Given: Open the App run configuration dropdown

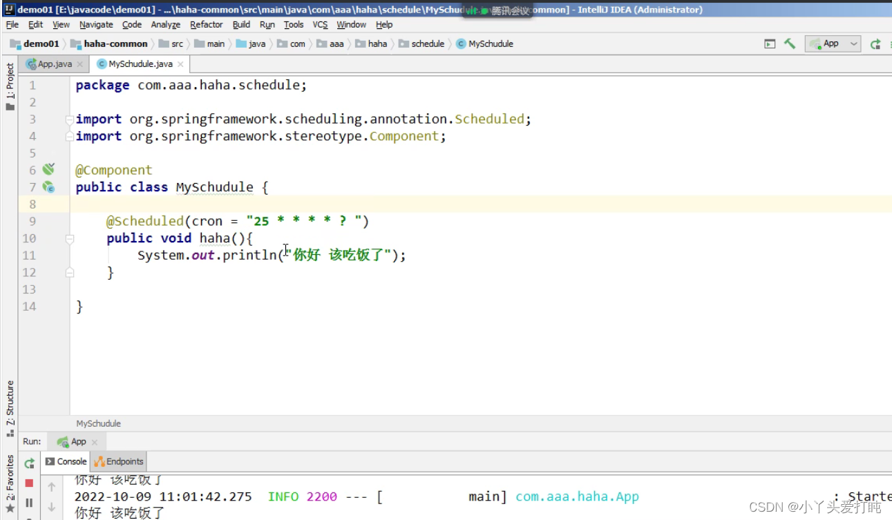Looking at the screenshot, I should 833,44.
